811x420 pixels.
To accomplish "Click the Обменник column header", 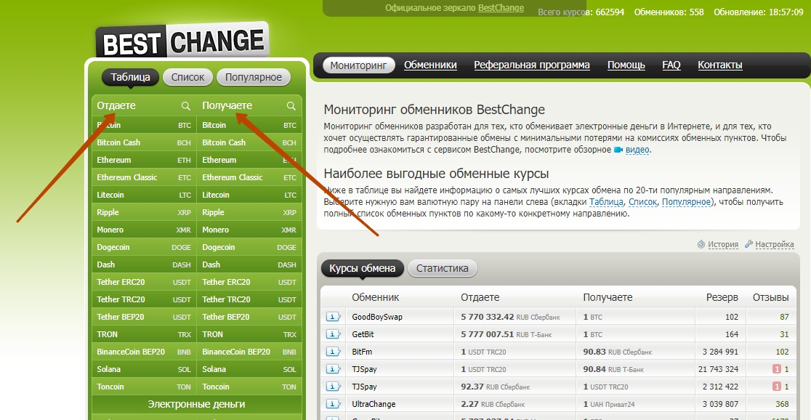I will pos(376,297).
